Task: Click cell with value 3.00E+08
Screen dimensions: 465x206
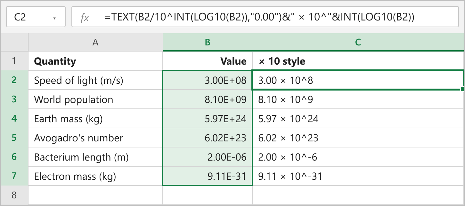Action: coord(208,80)
